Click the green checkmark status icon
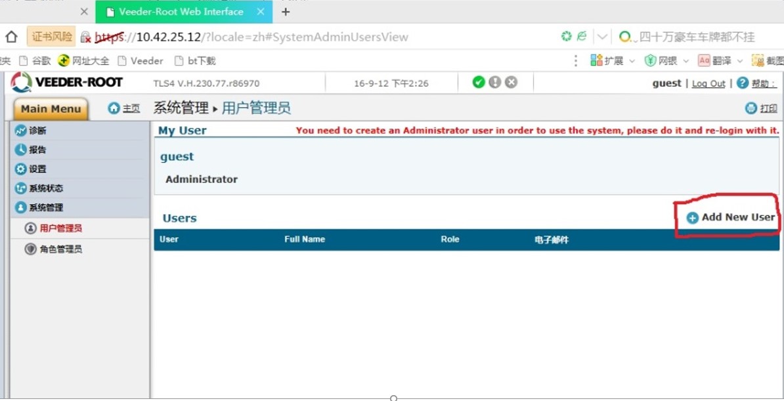Screen dimensions: 784x401 (x=479, y=82)
